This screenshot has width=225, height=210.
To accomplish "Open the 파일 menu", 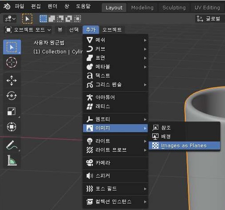I will [x=20, y=6].
